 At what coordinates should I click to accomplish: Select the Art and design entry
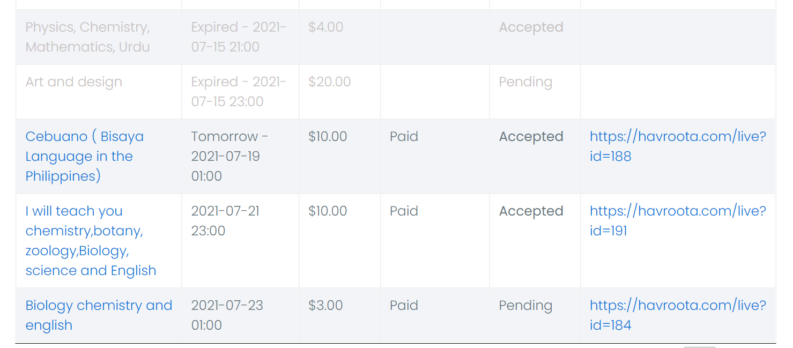(x=74, y=82)
